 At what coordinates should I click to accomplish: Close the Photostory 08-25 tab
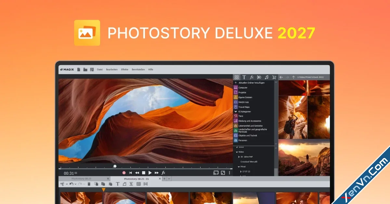108,178
